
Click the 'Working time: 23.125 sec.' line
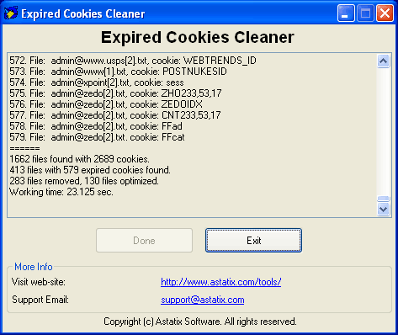(61, 192)
